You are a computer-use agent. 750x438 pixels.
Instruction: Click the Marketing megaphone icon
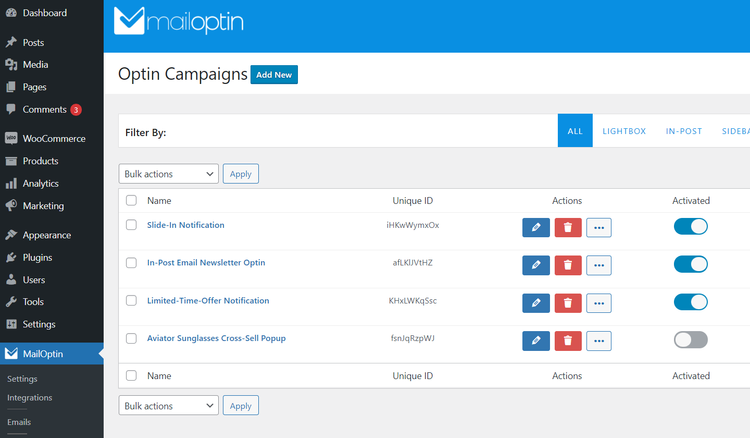(x=11, y=206)
